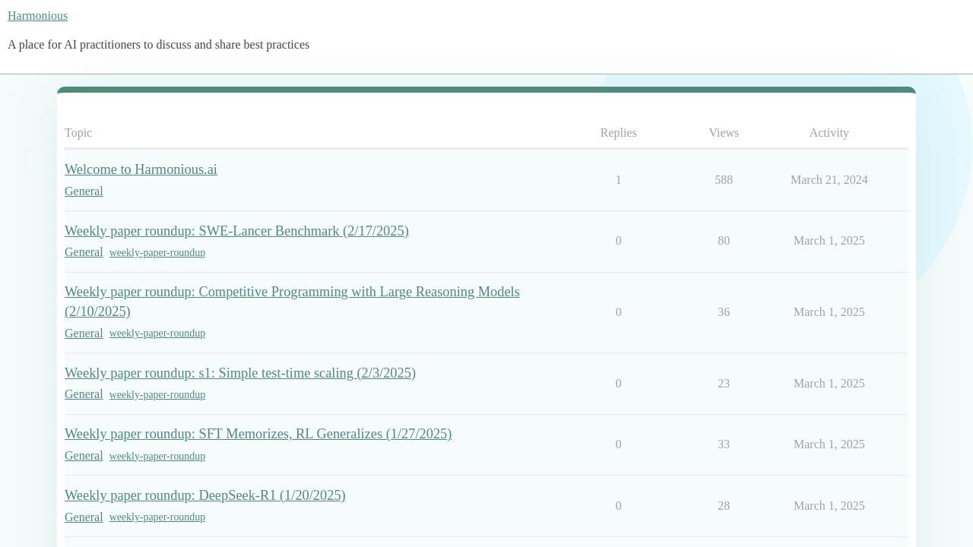
Task: Open the SWE-Lancer Benchmark weekly paper roundup
Action: pos(236,229)
